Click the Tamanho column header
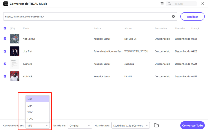The image size is (208, 131). pos(180,28)
